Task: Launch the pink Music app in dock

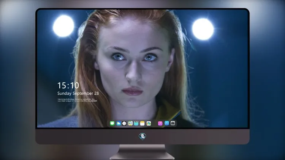Action: [160, 123]
